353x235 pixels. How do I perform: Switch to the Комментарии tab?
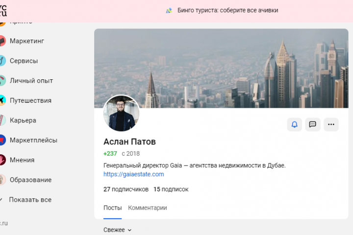click(x=148, y=208)
